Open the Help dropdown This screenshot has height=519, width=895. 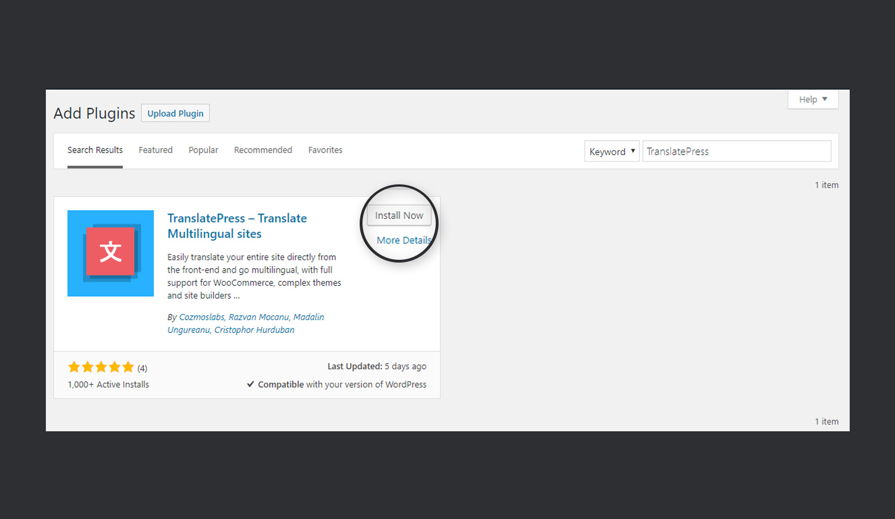(x=813, y=99)
